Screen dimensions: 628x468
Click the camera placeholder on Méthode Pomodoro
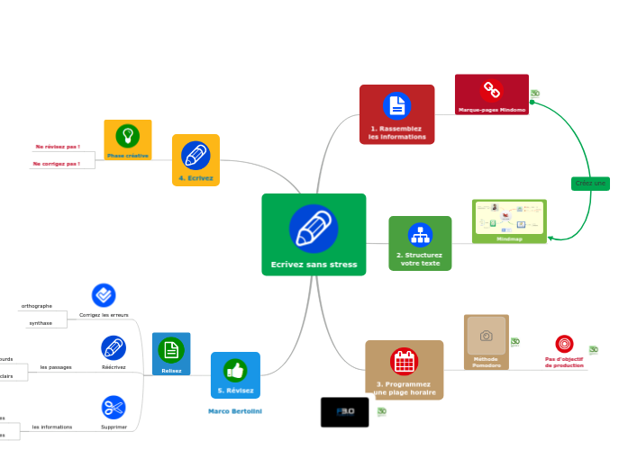[x=487, y=336]
